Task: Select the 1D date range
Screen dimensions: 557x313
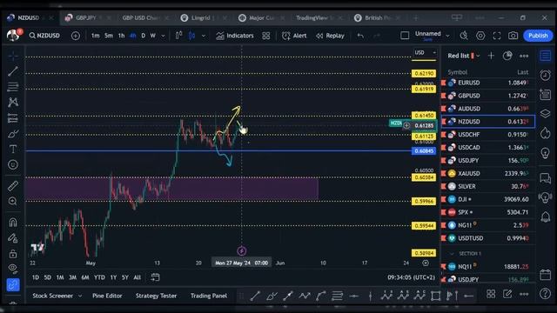Action: click(36, 277)
